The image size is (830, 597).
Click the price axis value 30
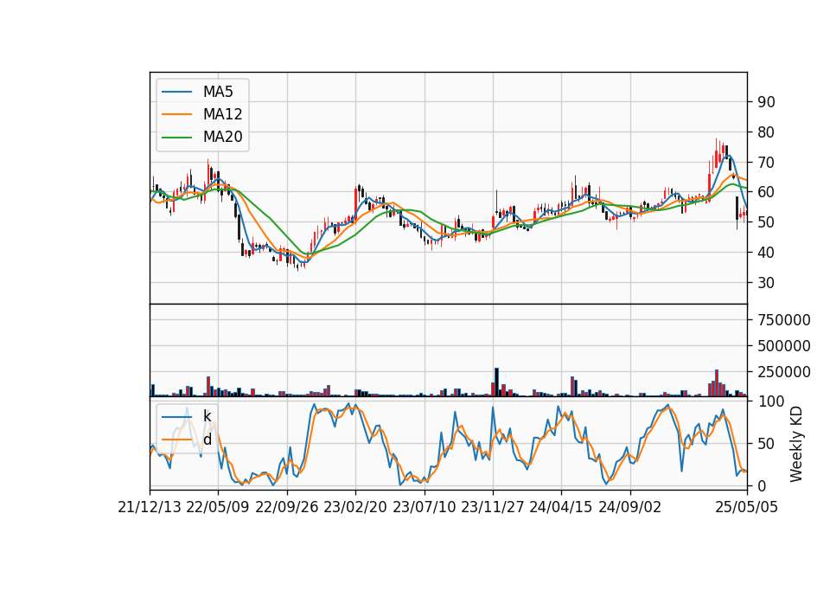[x=766, y=283]
